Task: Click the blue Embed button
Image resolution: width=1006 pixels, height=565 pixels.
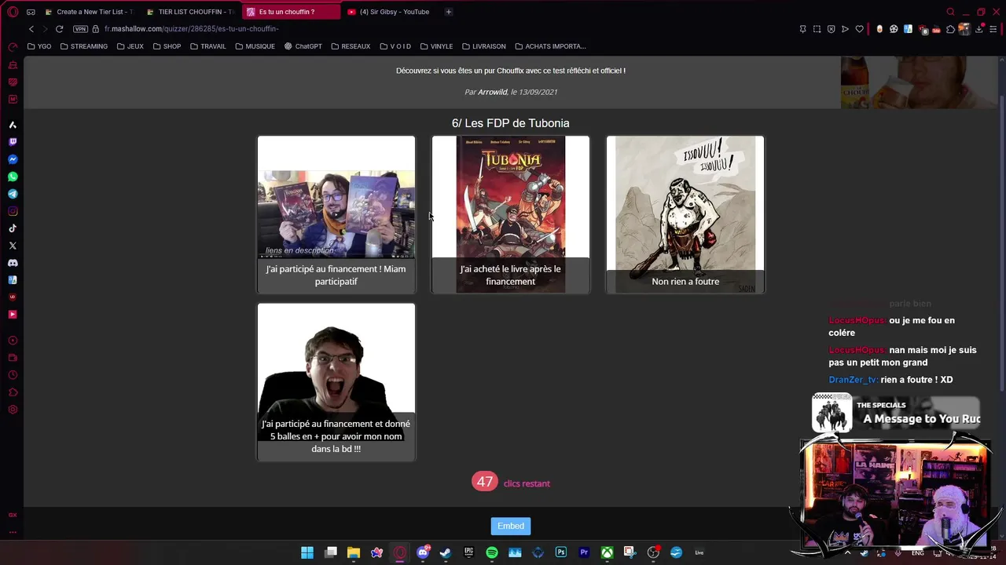Action: tap(511, 526)
